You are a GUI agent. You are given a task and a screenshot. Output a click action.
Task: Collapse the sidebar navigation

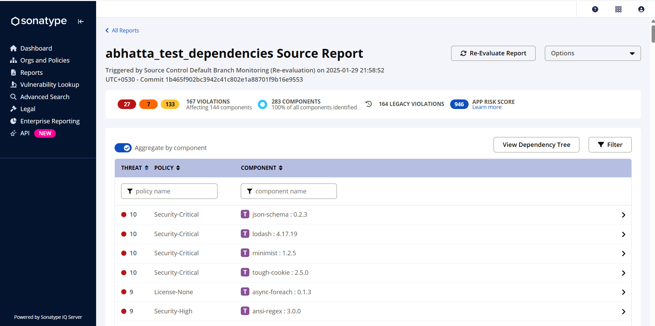(81, 22)
